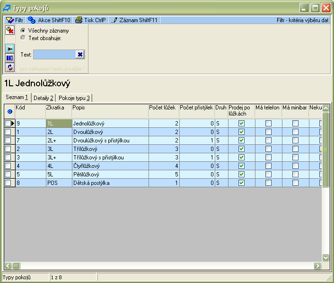Click the Zkratka column header
The height and width of the screenshot is (283, 334).
click(x=59, y=111)
